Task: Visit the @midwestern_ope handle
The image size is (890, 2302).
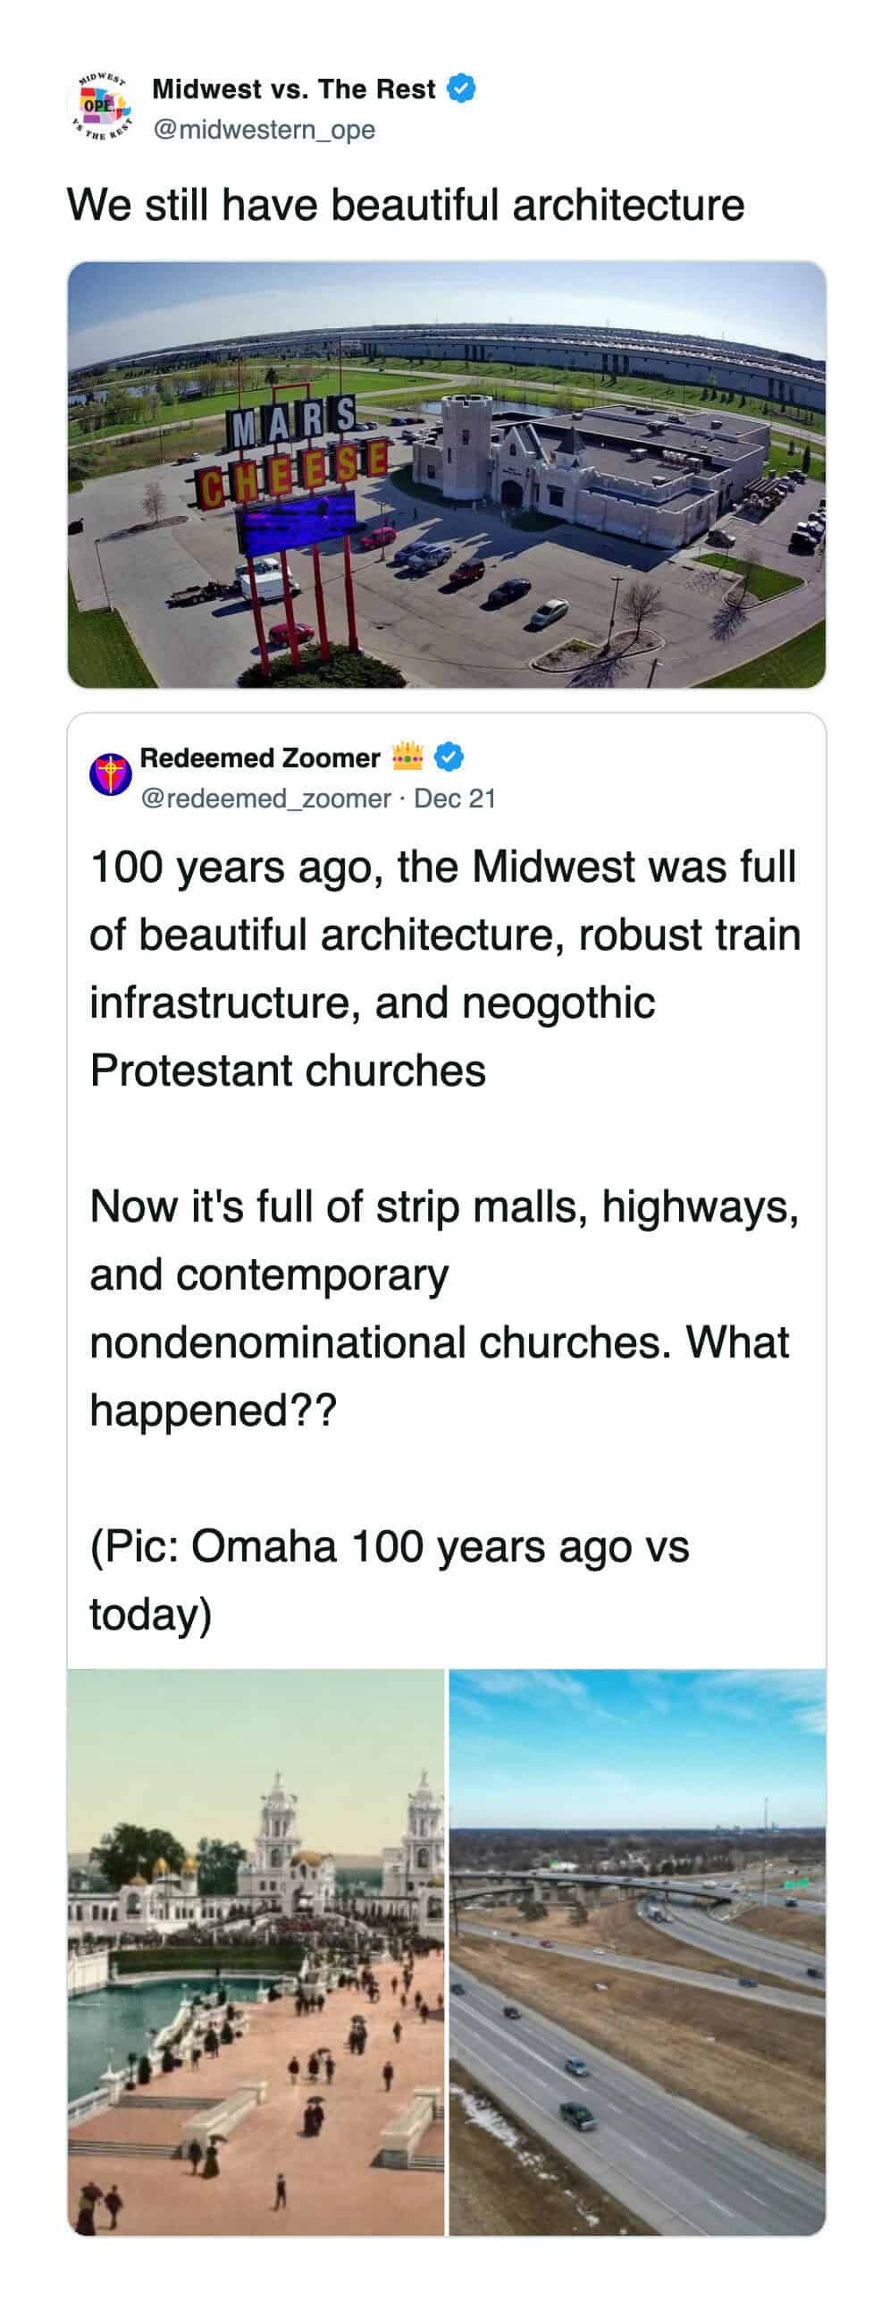Action: point(264,131)
